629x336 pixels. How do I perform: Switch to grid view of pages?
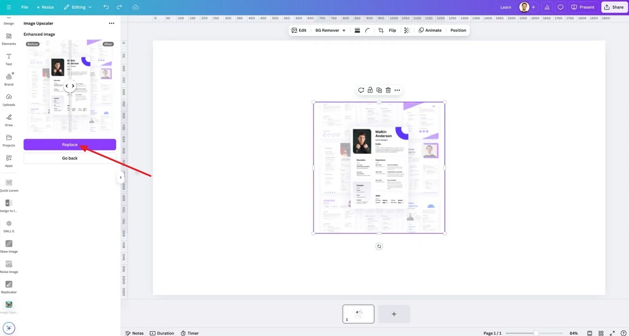[x=601, y=333]
